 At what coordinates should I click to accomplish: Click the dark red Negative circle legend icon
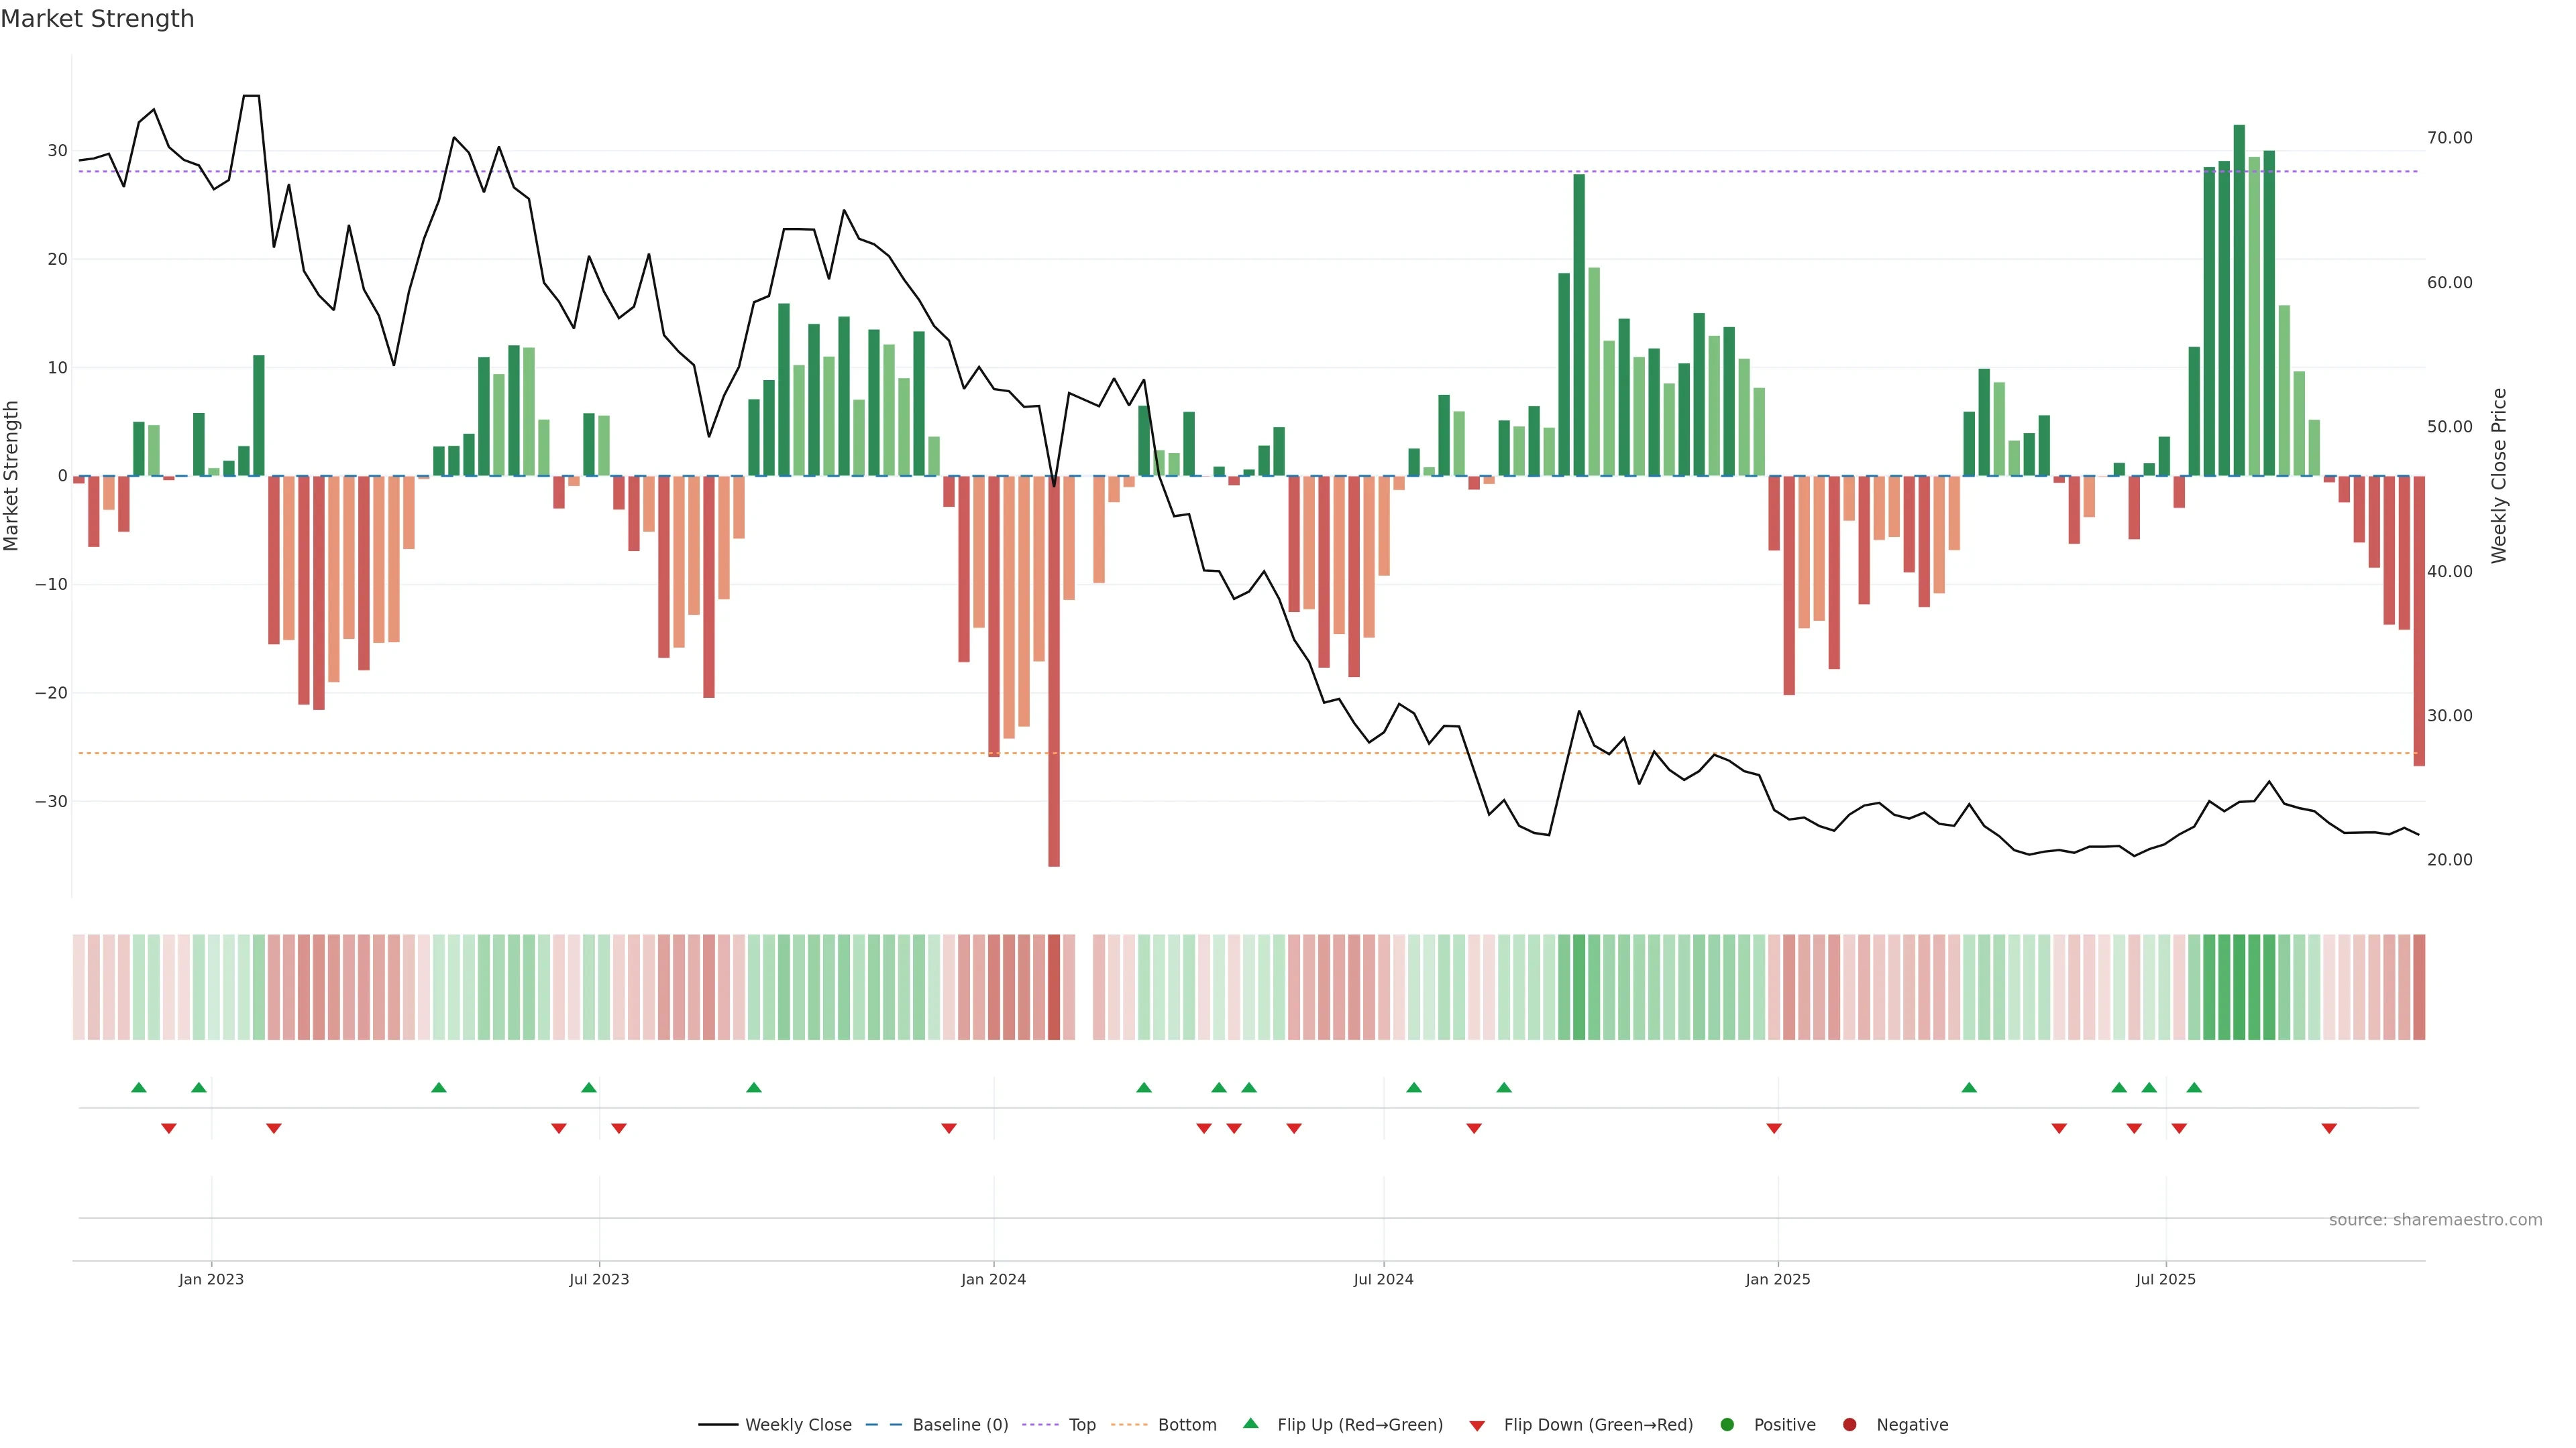[1849, 1425]
